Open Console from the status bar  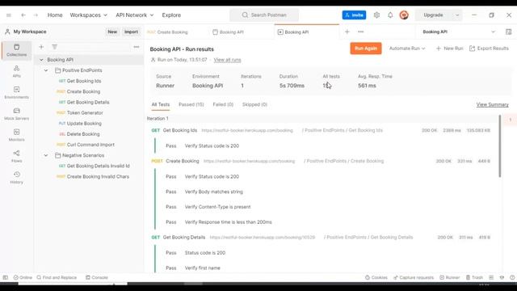tap(97, 277)
